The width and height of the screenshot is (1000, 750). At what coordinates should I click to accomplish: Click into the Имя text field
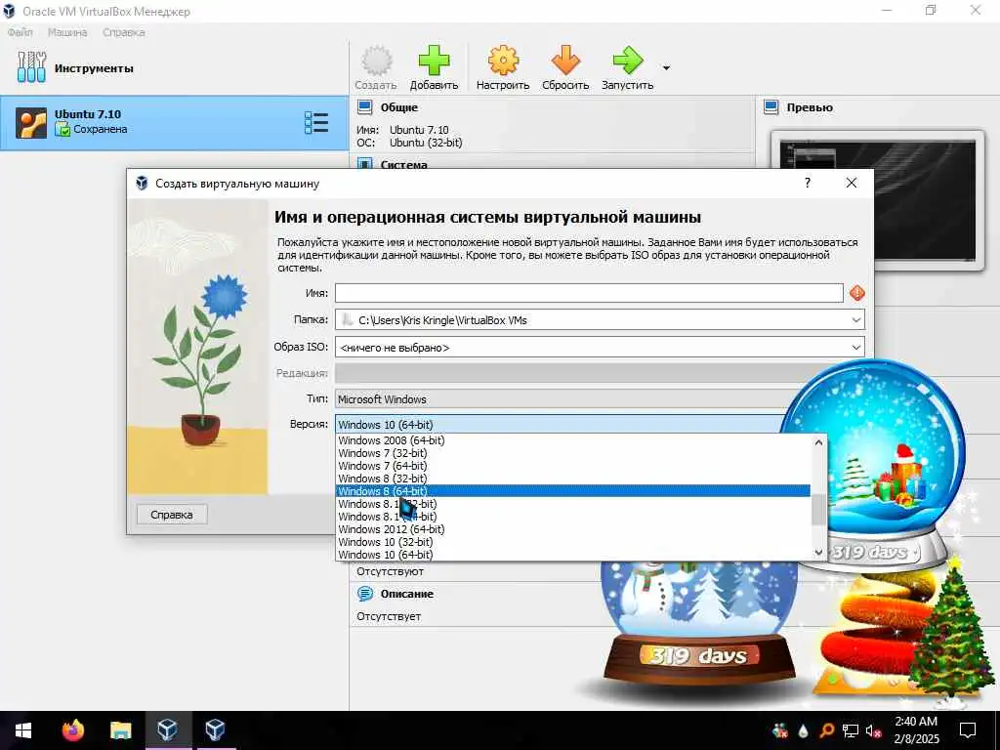(x=589, y=293)
